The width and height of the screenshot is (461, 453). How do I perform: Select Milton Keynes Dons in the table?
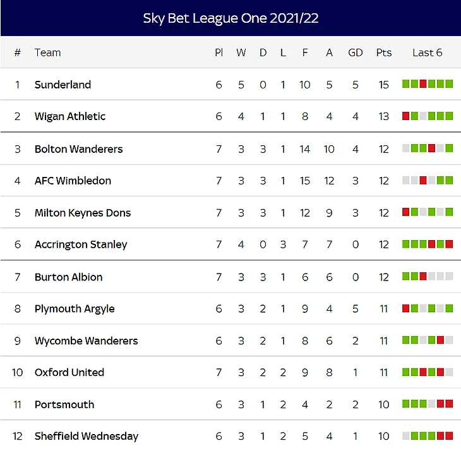(83, 213)
